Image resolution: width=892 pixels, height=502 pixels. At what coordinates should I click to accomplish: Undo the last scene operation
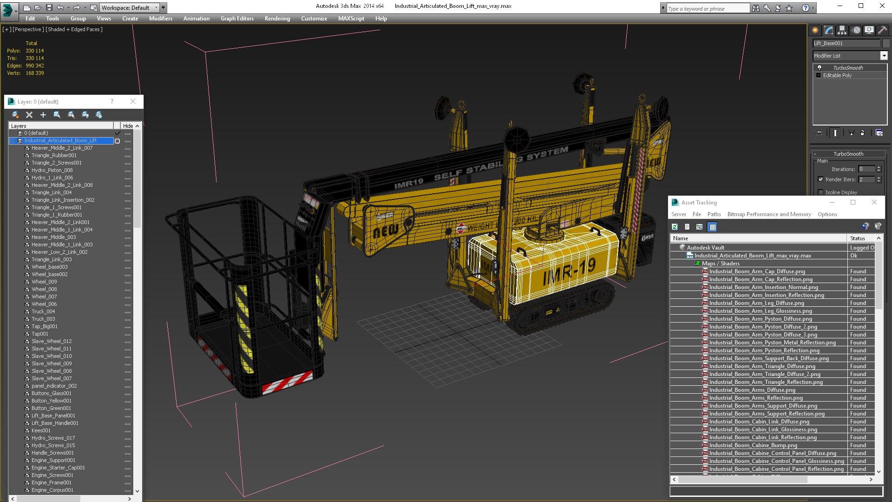(x=60, y=7)
